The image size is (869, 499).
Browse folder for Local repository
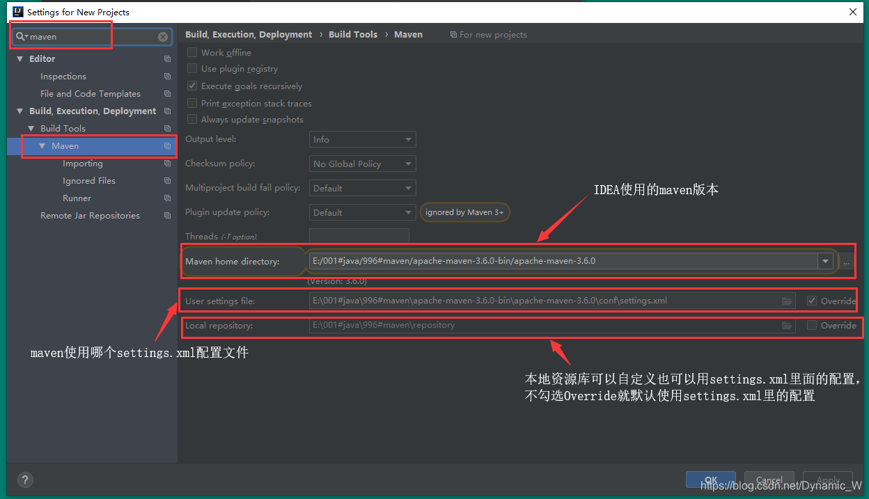[x=787, y=326]
